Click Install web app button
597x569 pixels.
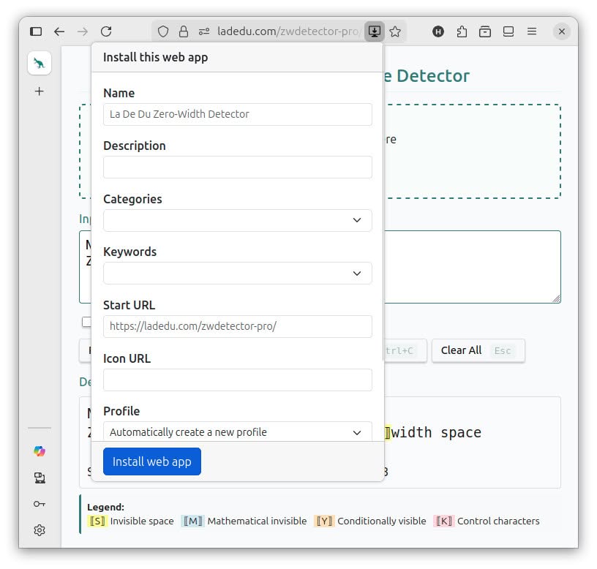pos(152,461)
